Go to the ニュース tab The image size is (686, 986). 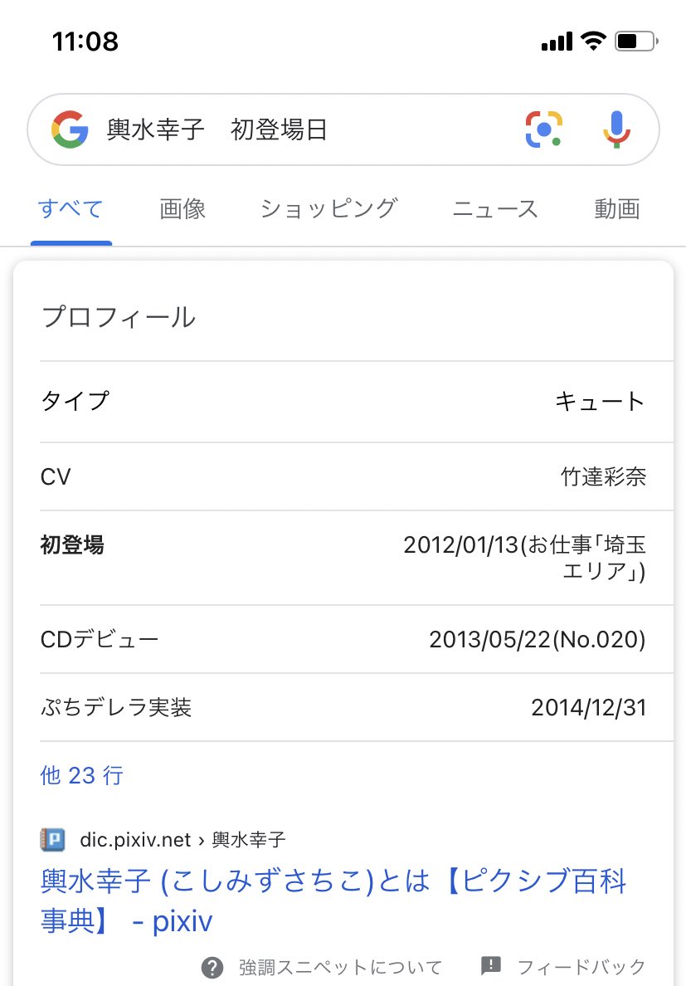pos(496,209)
